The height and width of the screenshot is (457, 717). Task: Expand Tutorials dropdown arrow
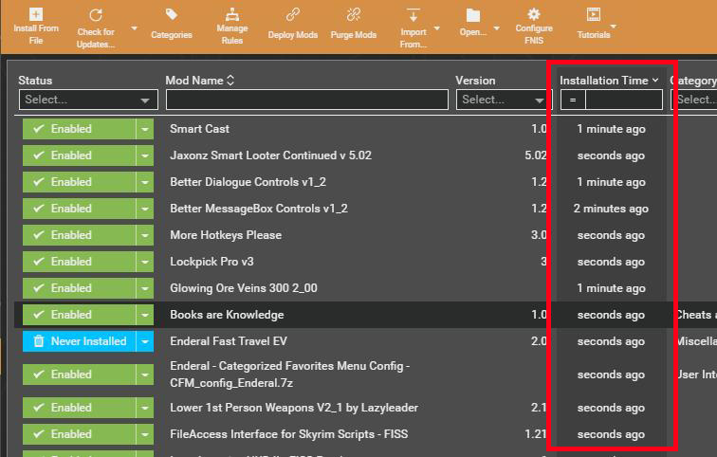coord(614,26)
